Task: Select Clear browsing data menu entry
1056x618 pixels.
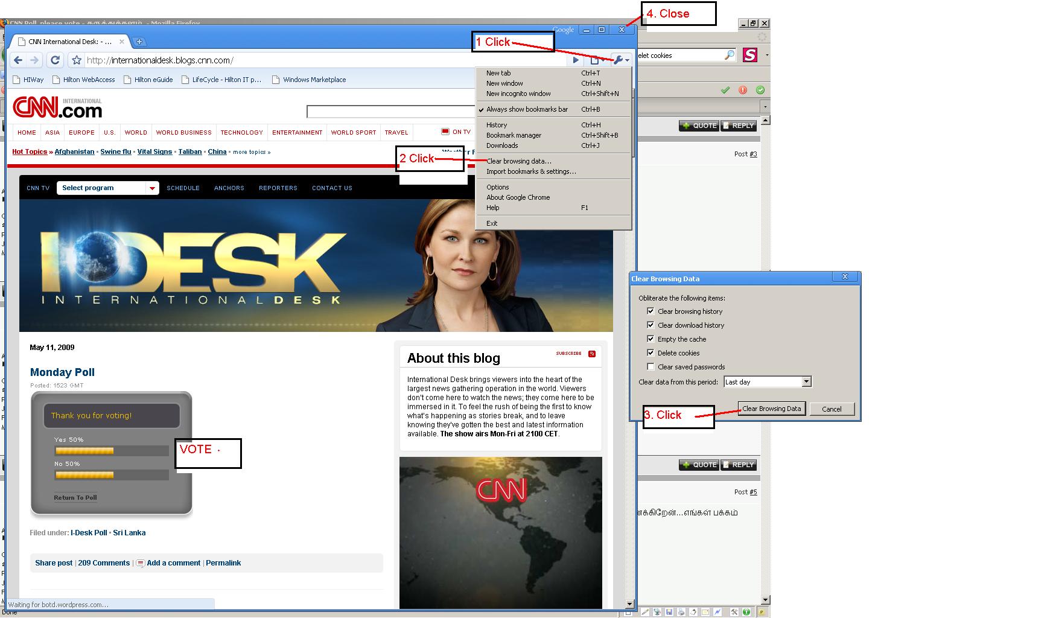Action: pyautogui.click(x=518, y=161)
